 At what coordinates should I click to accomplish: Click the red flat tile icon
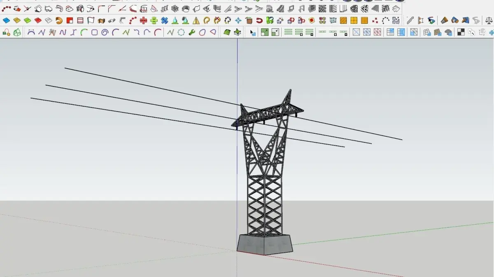(x=38, y=20)
